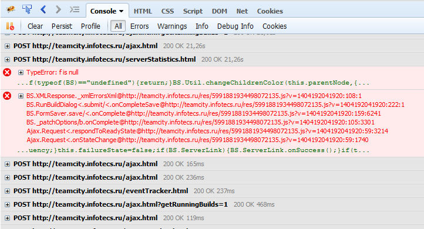
Task: Go back with the left arrow
Action: click(43, 9)
